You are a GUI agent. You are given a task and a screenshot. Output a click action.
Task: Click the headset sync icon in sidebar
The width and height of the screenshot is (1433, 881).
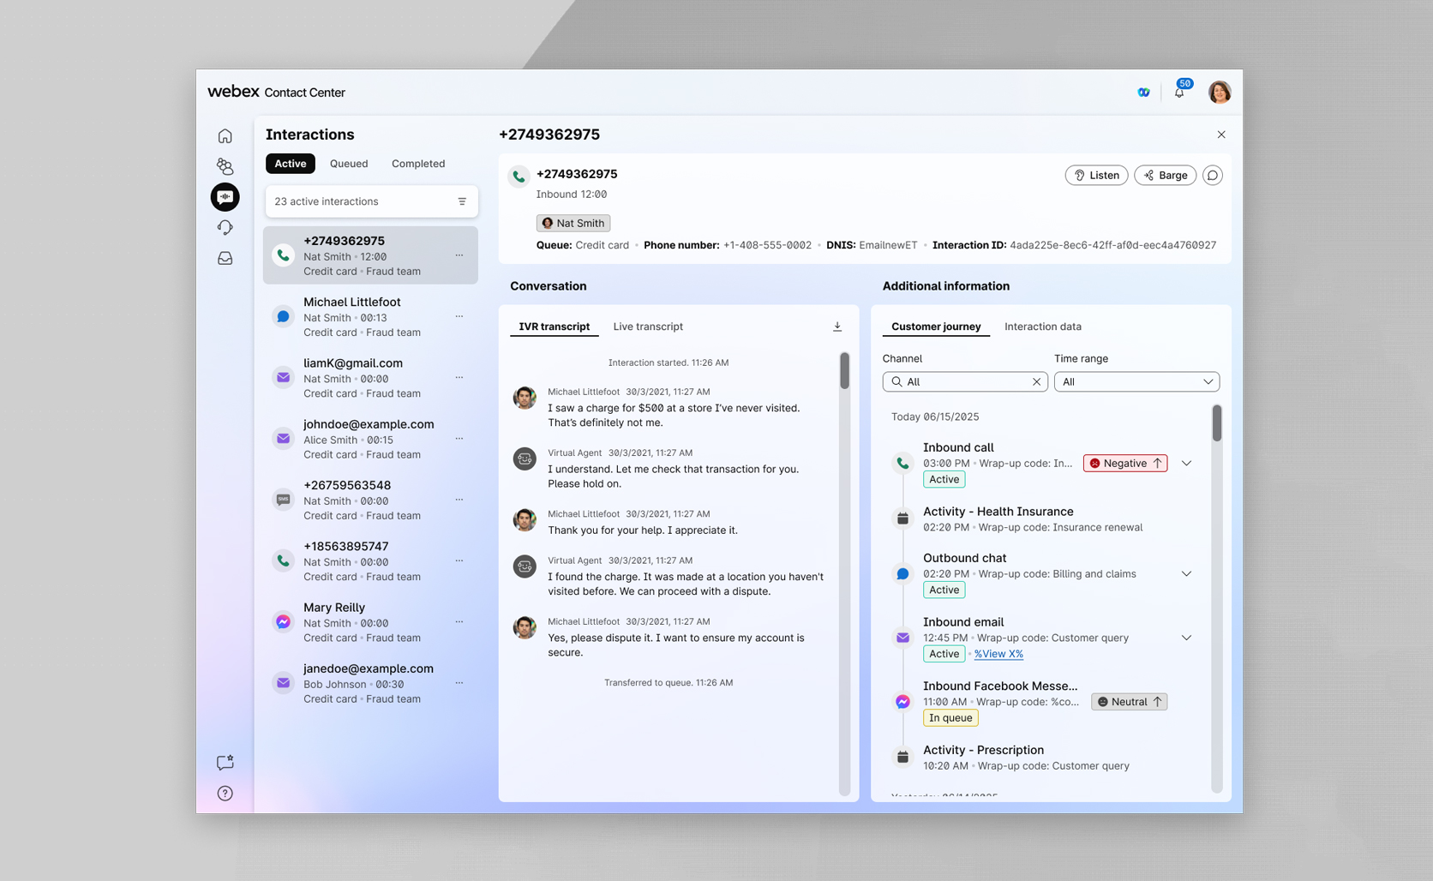click(x=225, y=227)
